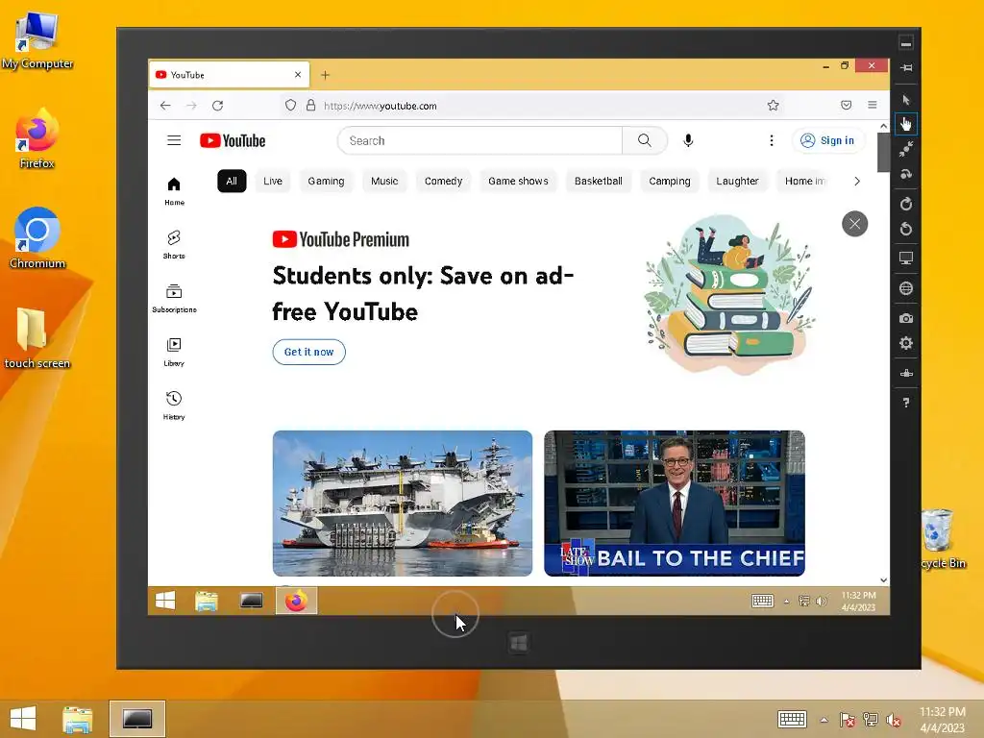This screenshot has height=738, width=984.
Task: Show more category chips with right arrow
Action: 856,181
